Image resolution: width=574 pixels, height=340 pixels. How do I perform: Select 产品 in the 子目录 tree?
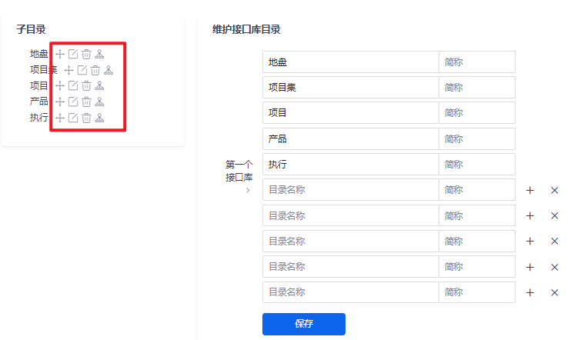39,102
